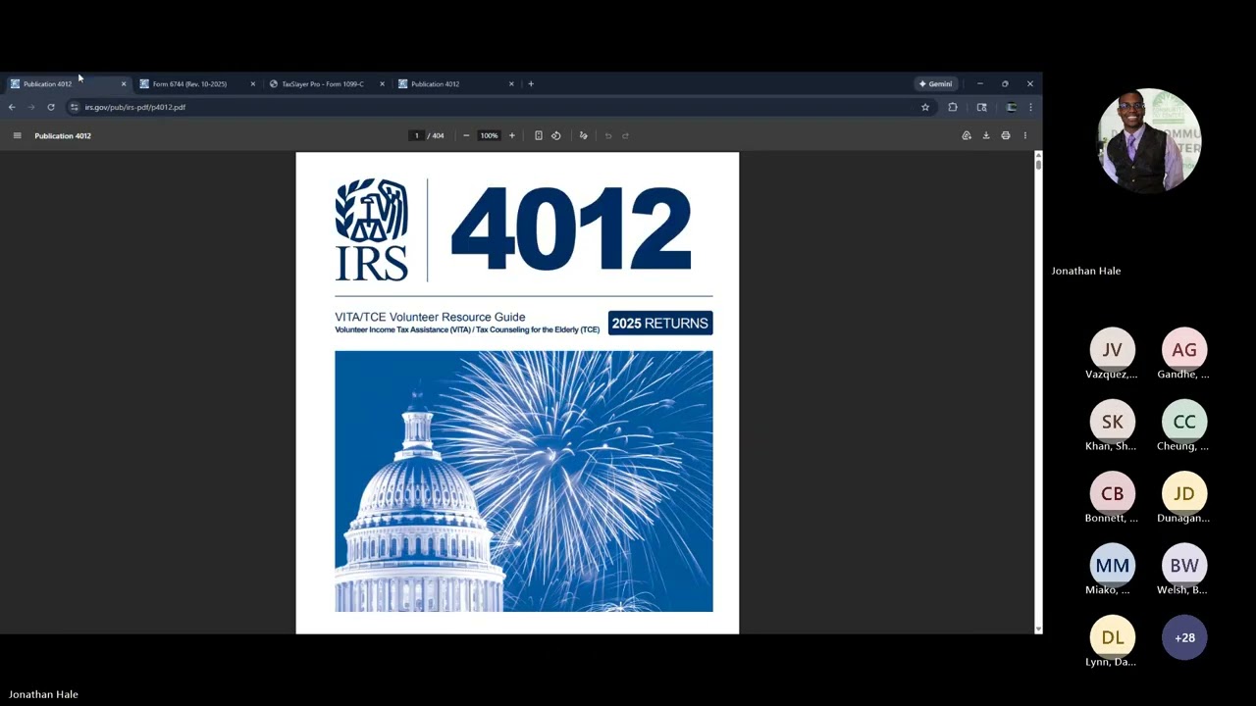
Task: Click the VITA/TCE Volunteer Resource Guide heading
Action: click(x=430, y=317)
